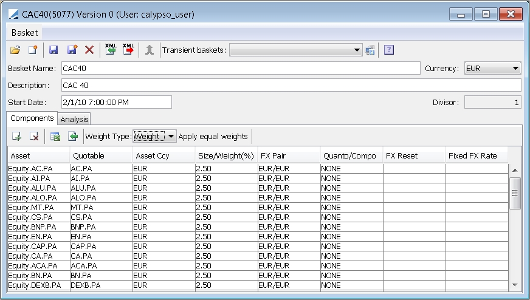Click the Fixed FX Rate column header
The height and width of the screenshot is (300, 530).
point(477,155)
